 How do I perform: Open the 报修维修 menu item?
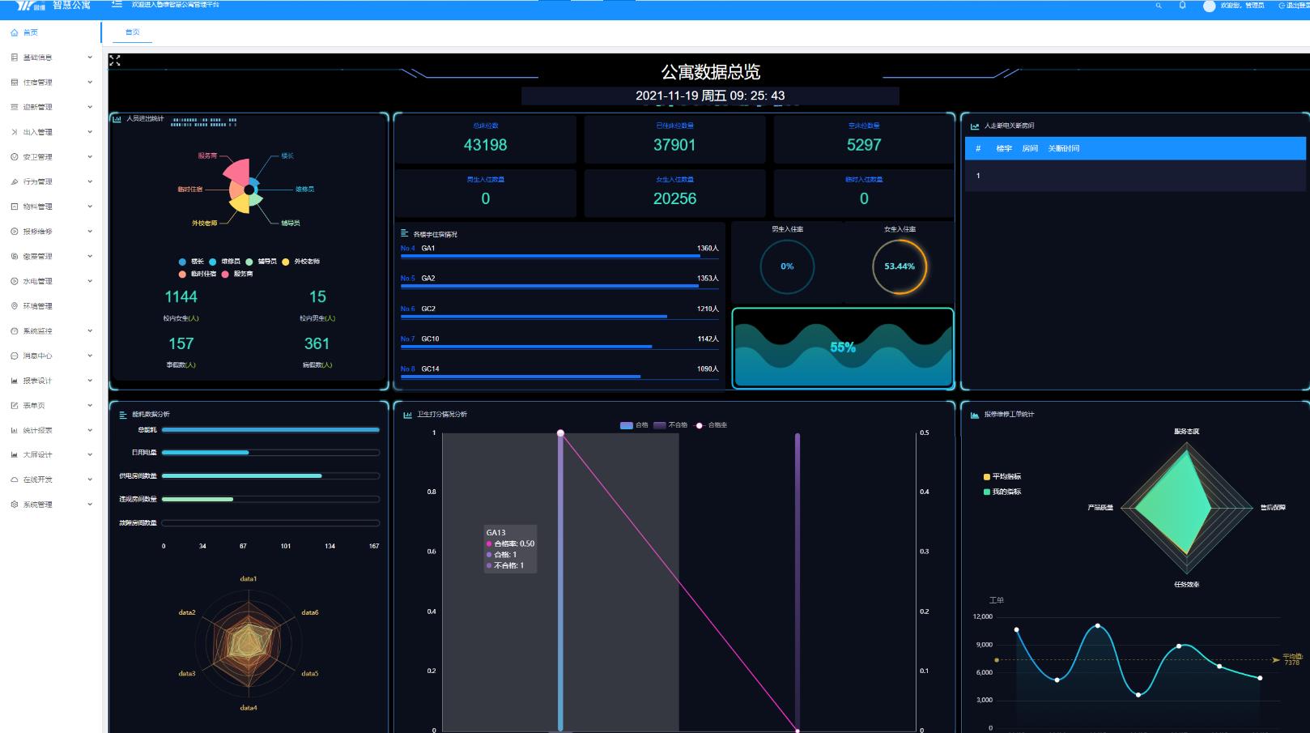coord(38,232)
